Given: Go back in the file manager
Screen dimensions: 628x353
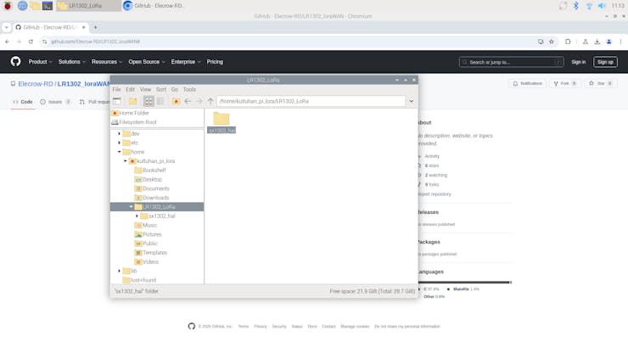Looking at the screenshot, I should point(188,101).
